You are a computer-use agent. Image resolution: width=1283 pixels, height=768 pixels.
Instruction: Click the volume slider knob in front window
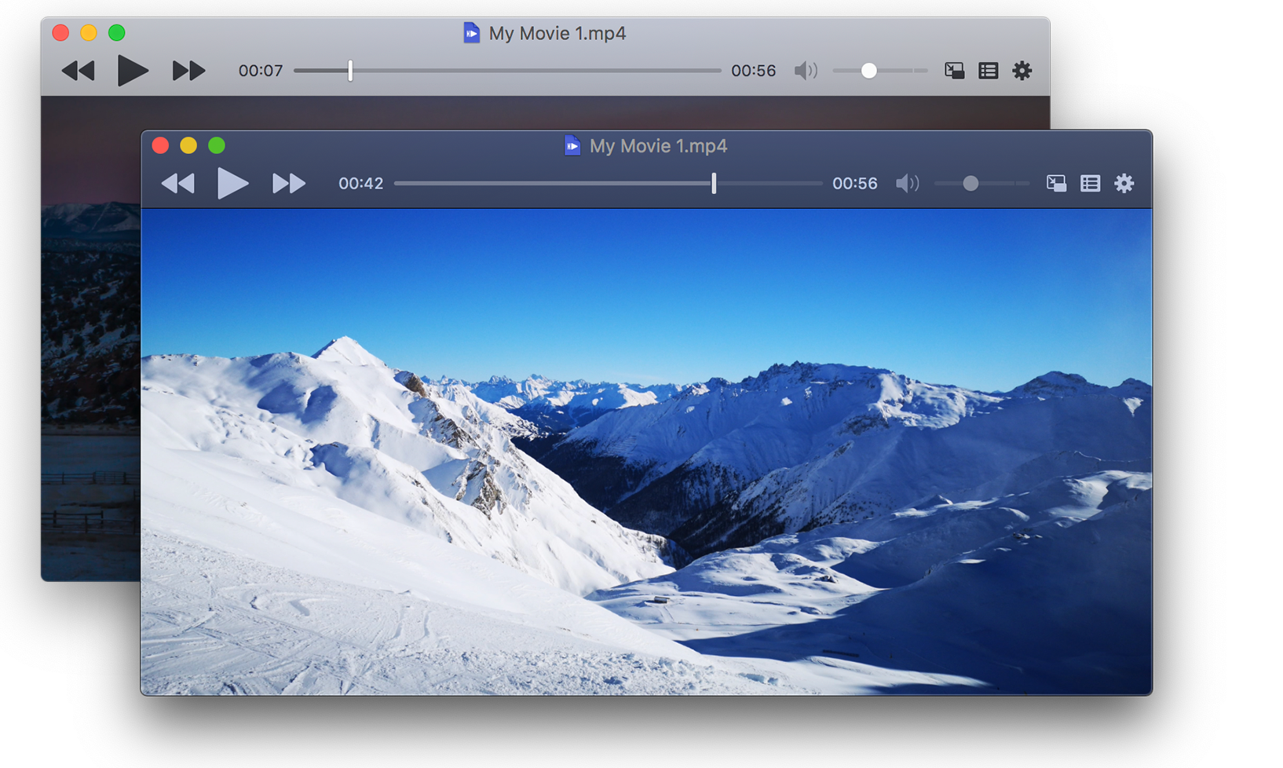[970, 183]
